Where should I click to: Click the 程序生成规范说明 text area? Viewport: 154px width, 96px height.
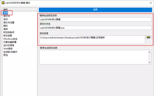[94, 57]
